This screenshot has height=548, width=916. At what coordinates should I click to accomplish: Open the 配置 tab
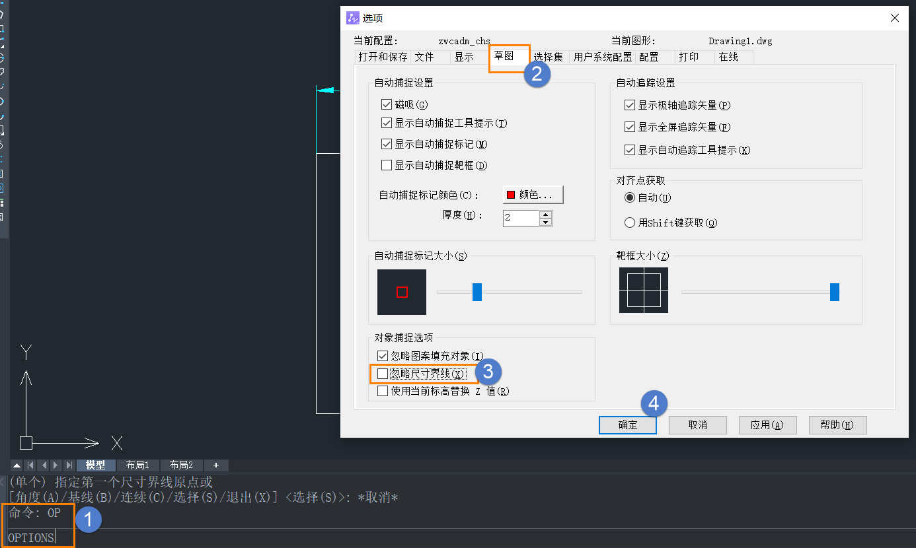655,57
